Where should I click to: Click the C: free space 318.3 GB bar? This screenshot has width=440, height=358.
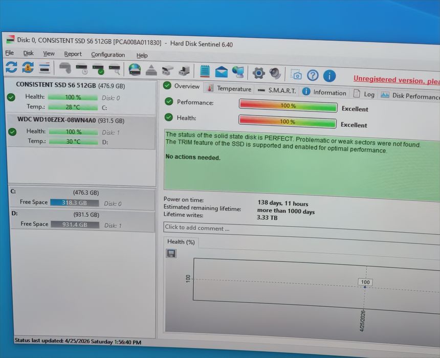pyautogui.click(x=74, y=203)
